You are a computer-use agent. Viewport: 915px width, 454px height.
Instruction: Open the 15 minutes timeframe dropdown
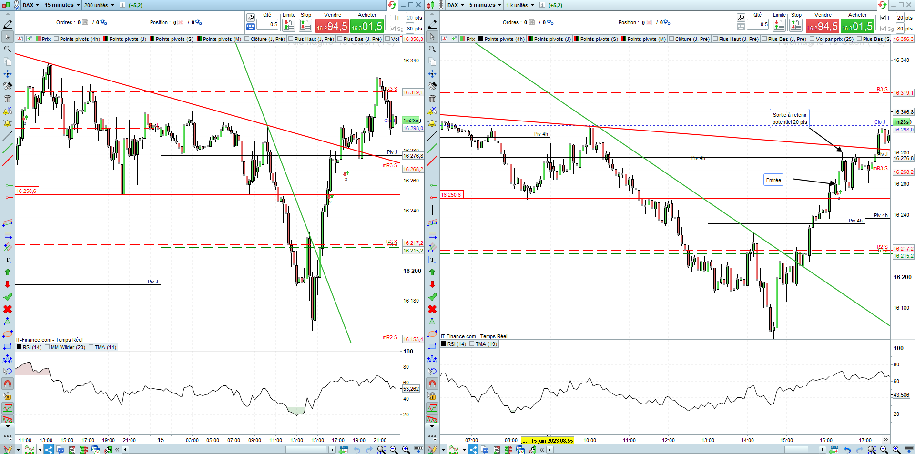click(62, 5)
